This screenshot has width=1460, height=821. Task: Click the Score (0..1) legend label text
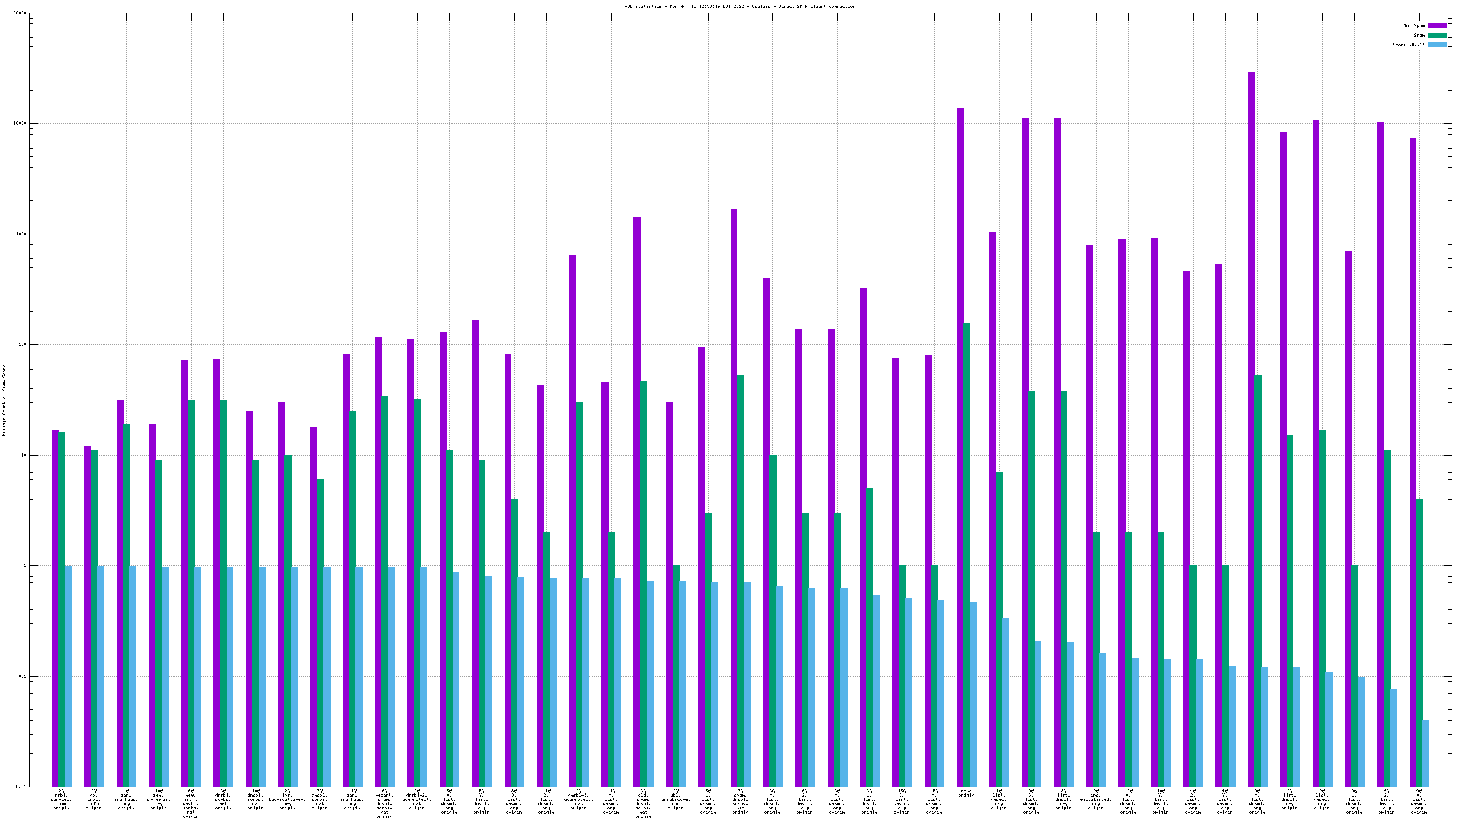click(1409, 45)
